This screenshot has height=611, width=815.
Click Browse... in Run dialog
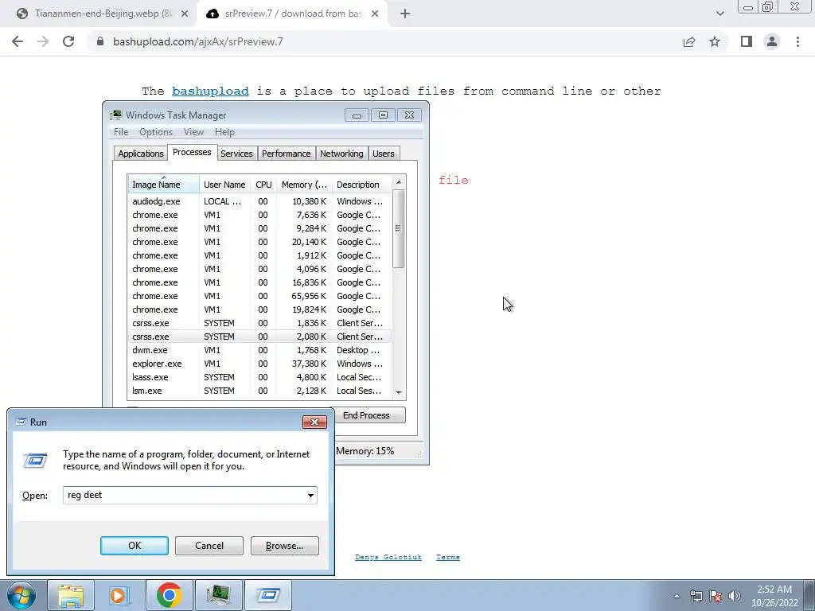click(284, 546)
